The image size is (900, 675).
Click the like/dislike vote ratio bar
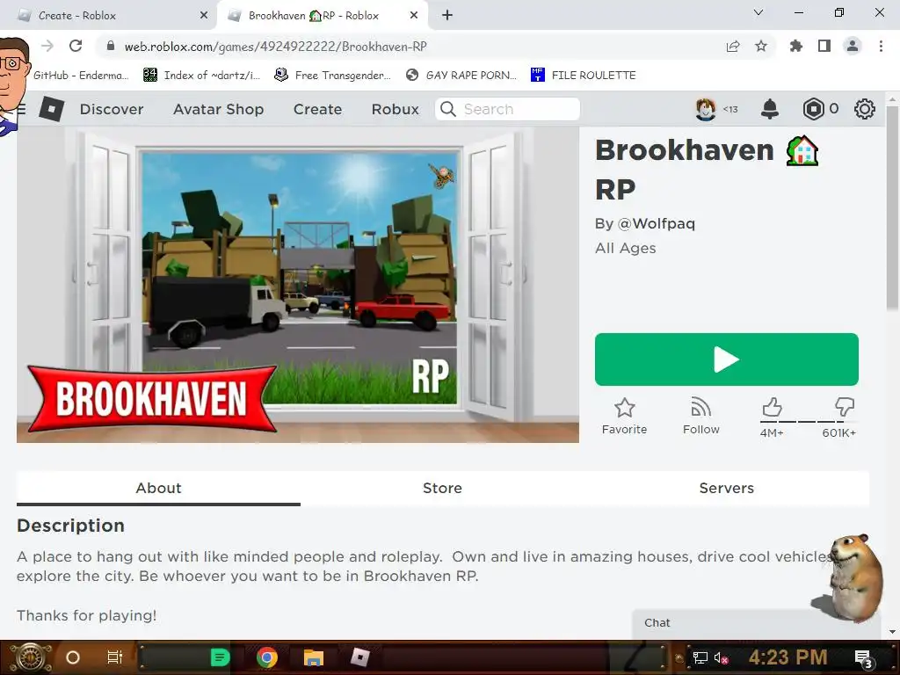[x=809, y=422]
